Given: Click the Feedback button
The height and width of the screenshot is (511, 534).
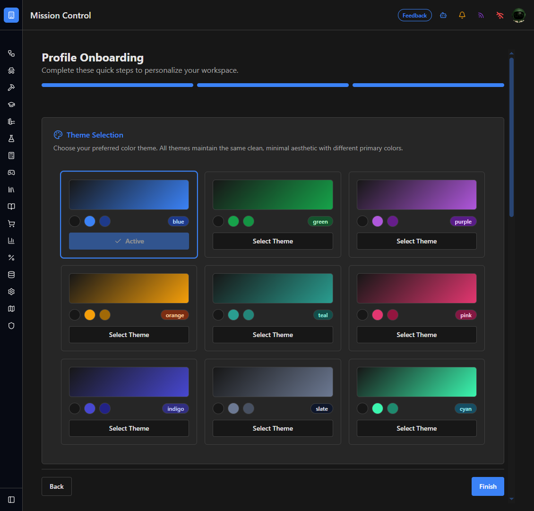Looking at the screenshot, I should [x=414, y=15].
